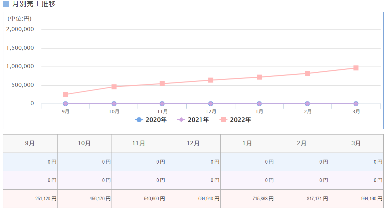Select the 2022年 square marker at 10月

114,87
